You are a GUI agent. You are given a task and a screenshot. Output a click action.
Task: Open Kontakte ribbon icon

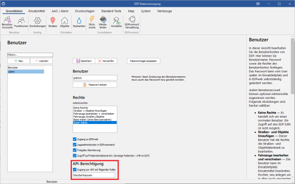116,23
